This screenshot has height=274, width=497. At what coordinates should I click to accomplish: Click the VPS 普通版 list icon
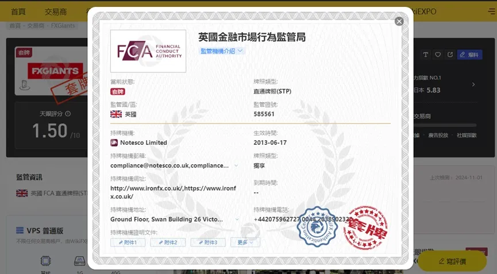coord(20,230)
